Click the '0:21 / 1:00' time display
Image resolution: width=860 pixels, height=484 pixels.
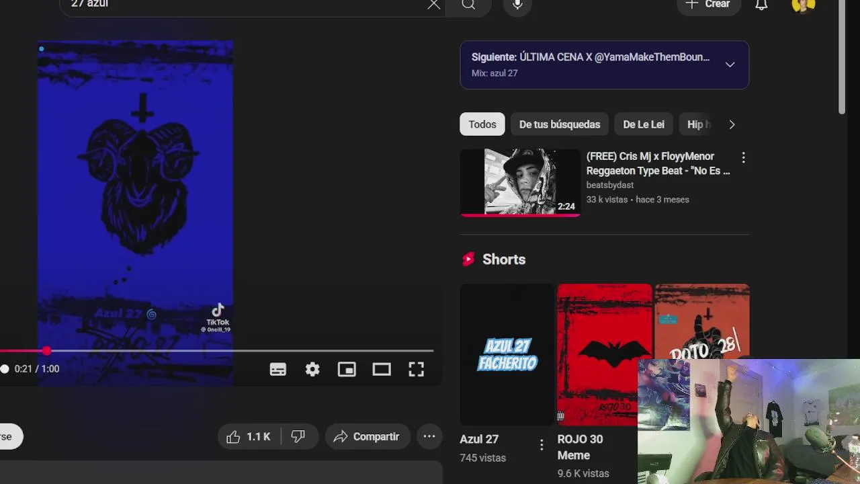click(x=37, y=369)
